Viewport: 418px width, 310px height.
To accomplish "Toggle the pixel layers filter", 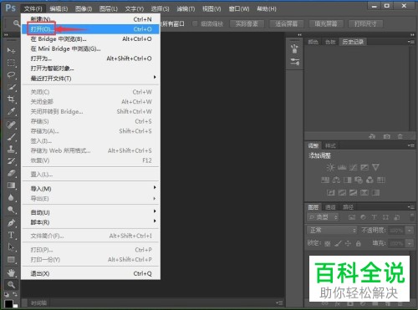I will pyautogui.click(x=352, y=217).
